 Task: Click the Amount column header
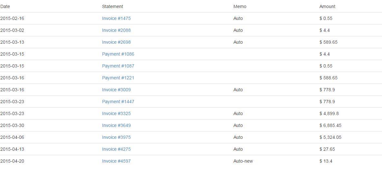[x=327, y=6]
